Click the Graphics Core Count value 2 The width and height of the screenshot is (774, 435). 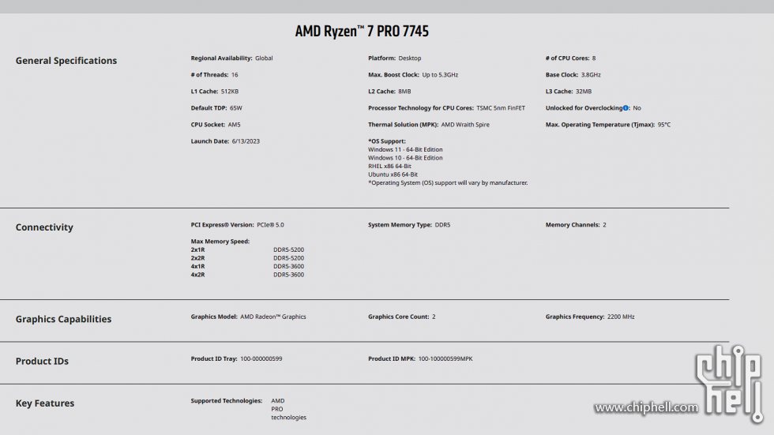434,317
